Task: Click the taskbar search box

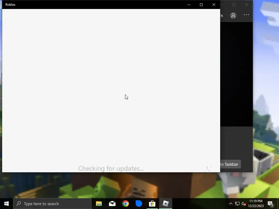Action: point(52,204)
